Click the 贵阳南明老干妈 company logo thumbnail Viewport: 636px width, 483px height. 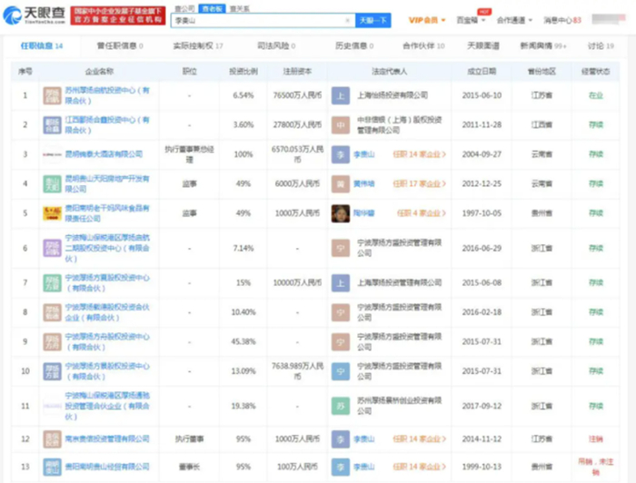(x=53, y=213)
